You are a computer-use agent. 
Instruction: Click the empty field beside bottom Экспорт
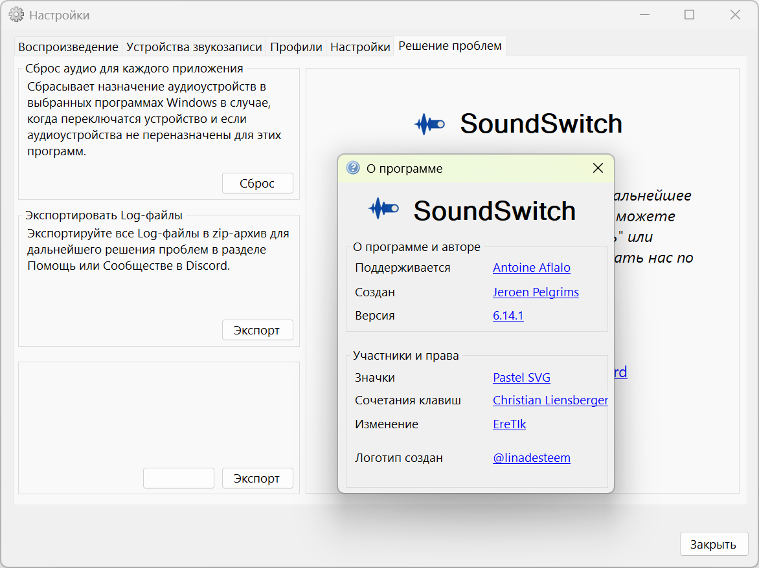coord(179,478)
